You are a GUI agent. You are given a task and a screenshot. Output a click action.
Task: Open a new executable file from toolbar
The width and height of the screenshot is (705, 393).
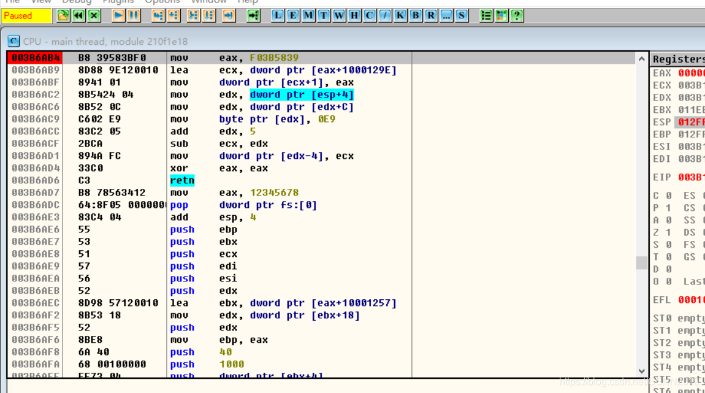63,16
